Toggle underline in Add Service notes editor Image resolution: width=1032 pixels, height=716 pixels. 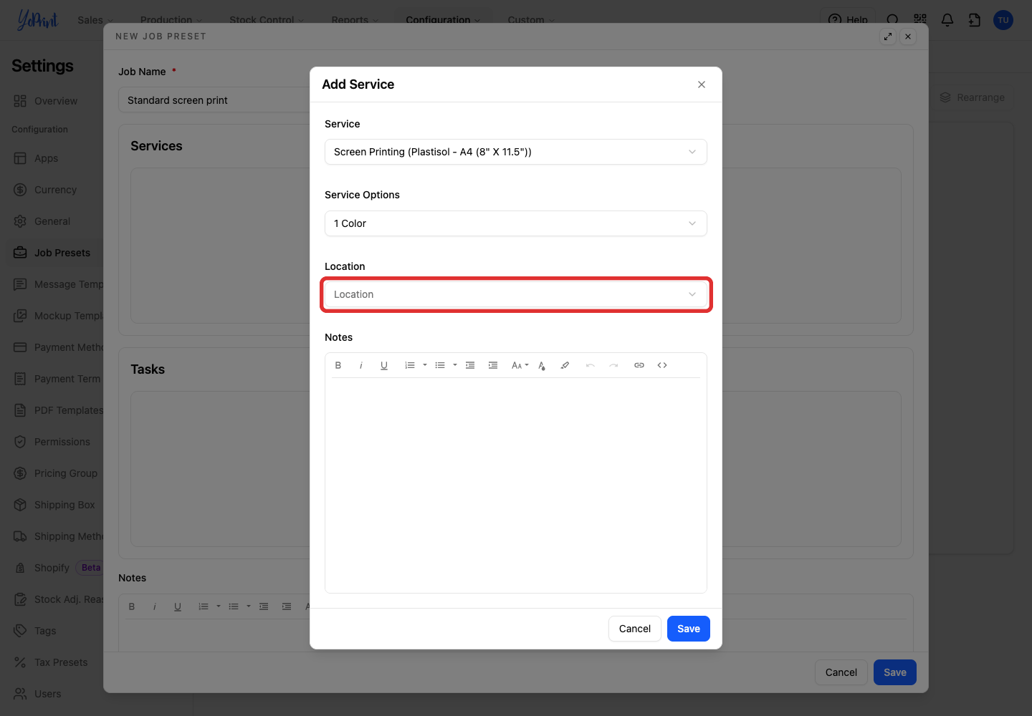384,365
